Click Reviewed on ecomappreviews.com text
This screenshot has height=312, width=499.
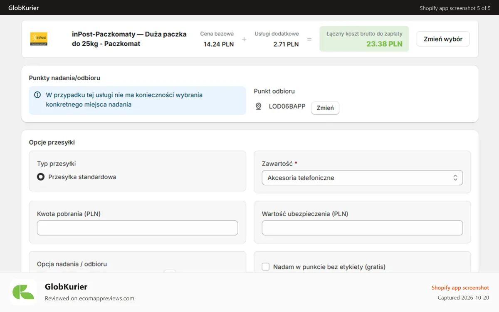tap(89, 298)
